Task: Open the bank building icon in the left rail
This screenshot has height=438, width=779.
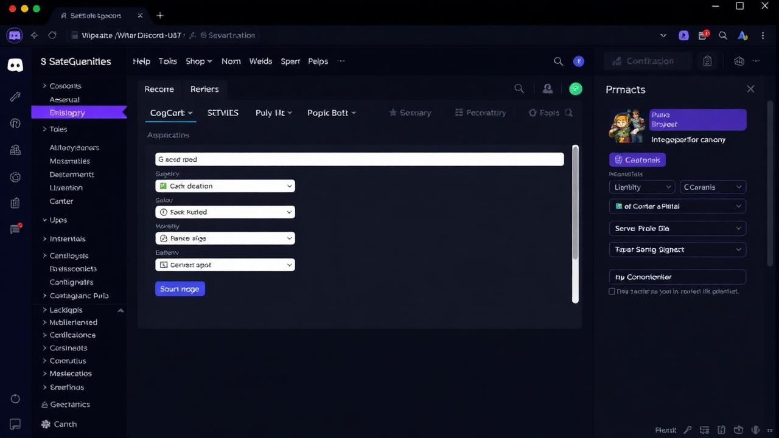Action: [x=15, y=150]
